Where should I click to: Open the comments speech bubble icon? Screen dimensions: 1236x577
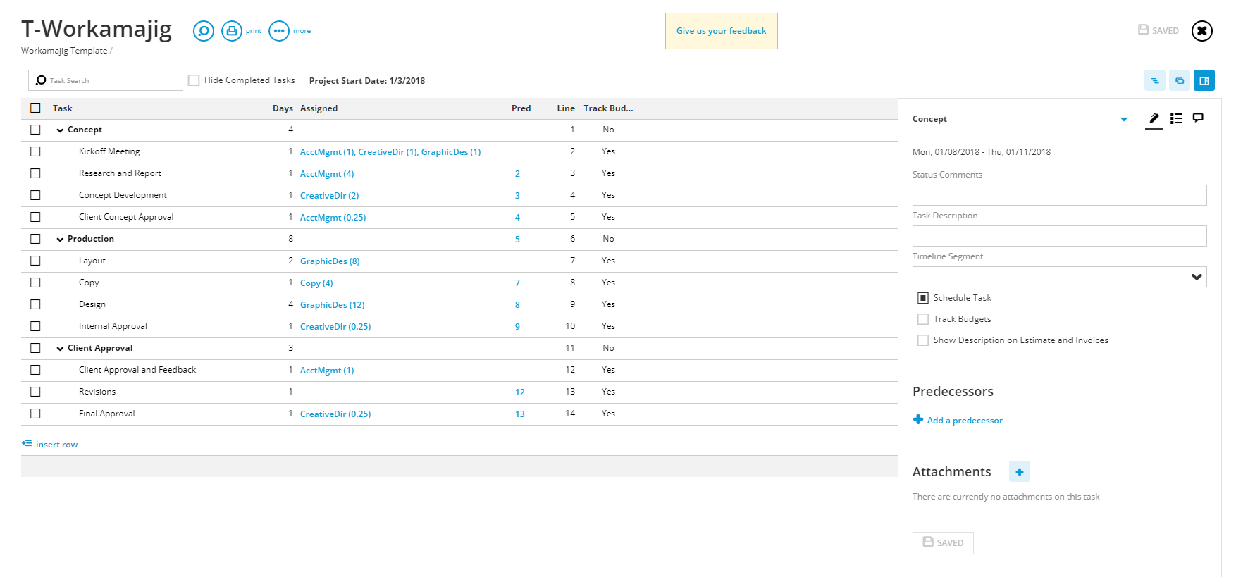(x=1198, y=118)
